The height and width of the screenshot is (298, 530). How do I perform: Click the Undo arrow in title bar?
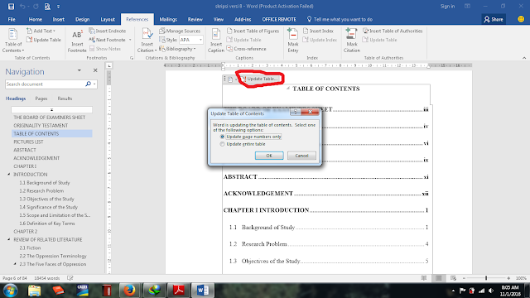coord(22,7)
